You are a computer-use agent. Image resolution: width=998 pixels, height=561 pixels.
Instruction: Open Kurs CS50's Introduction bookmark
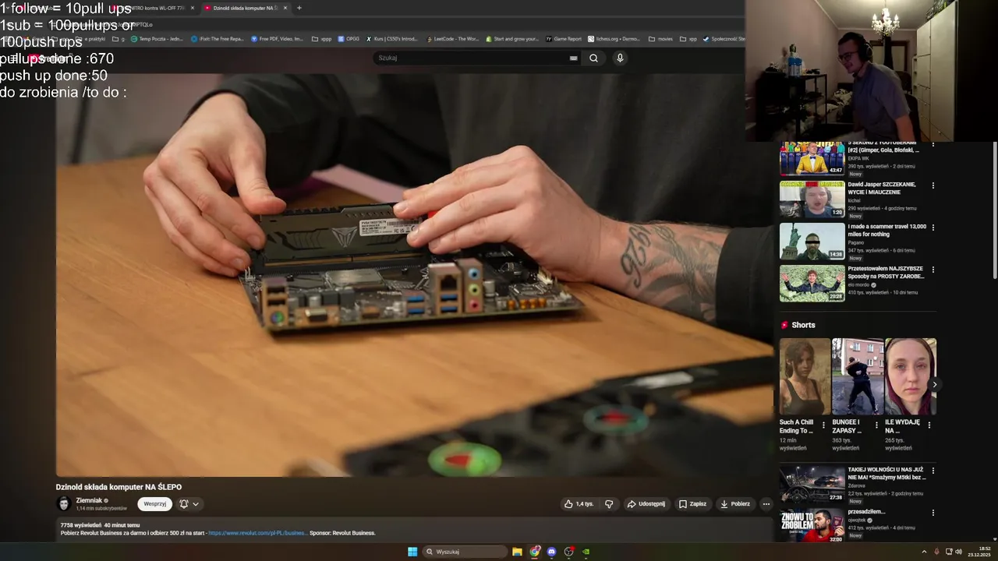pos(391,38)
